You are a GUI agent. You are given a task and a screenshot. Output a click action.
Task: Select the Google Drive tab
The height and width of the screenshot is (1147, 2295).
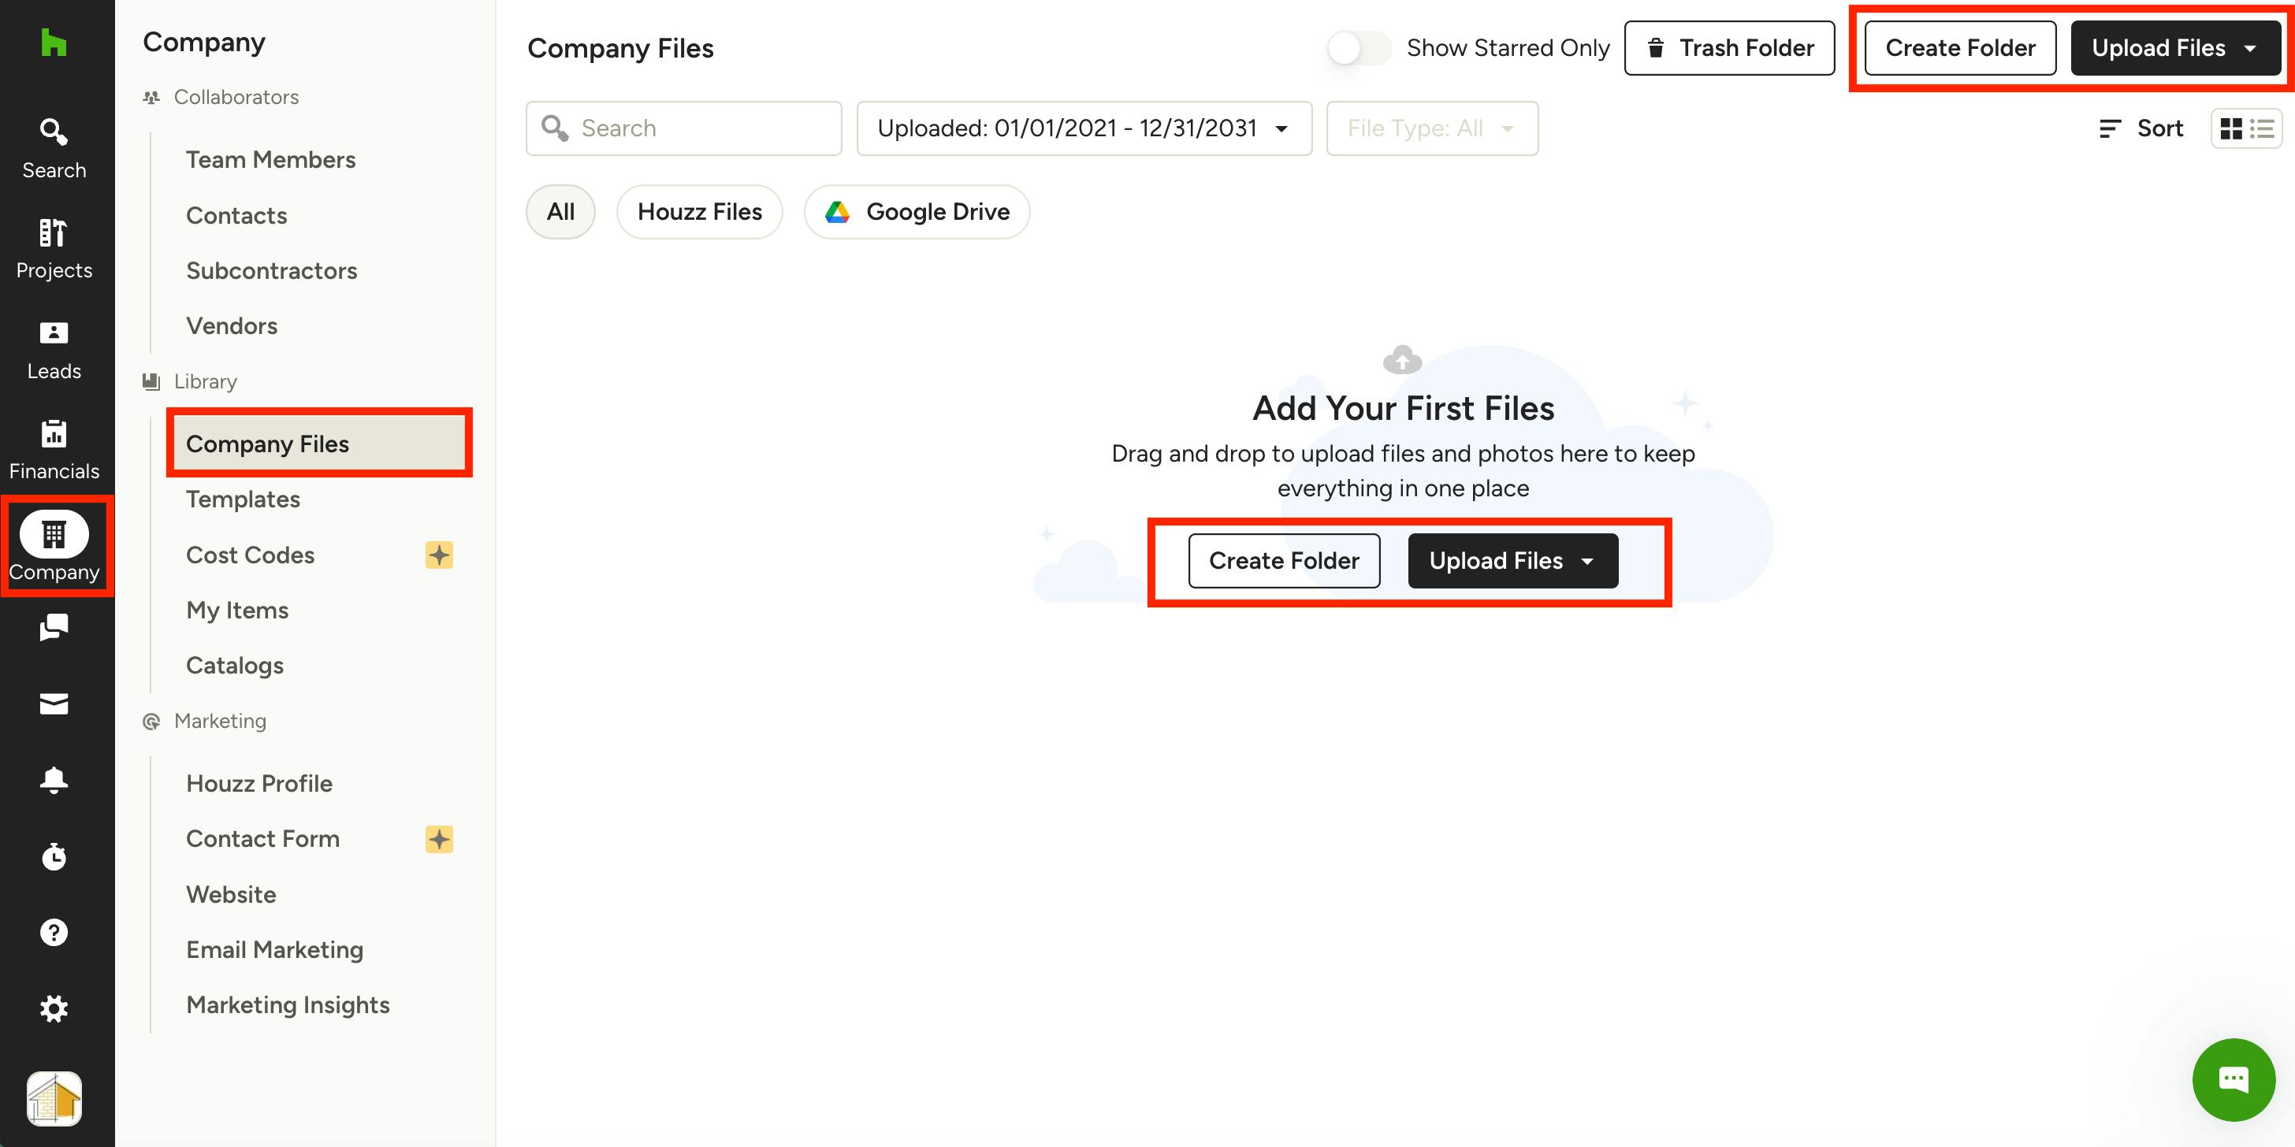click(917, 212)
